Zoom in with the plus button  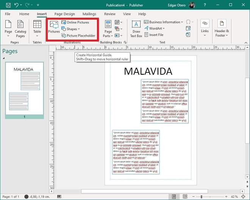[x=226, y=197]
